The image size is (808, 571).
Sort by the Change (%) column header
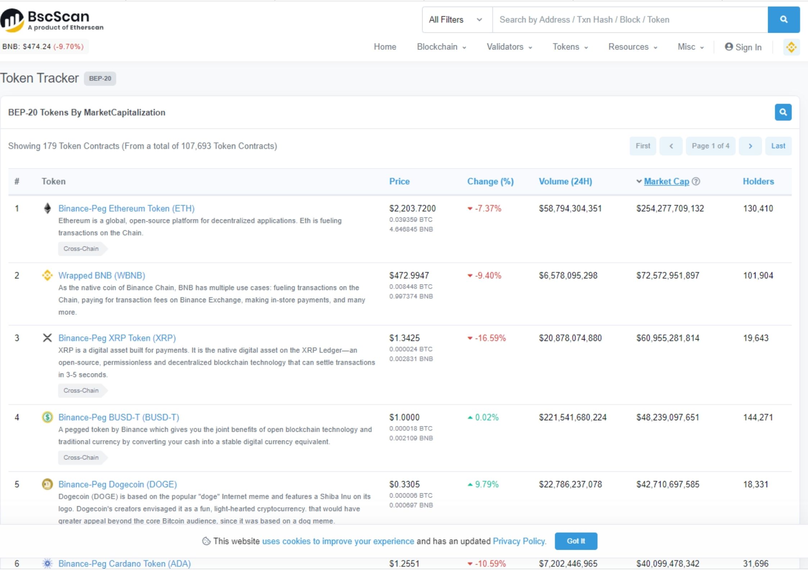pyautogui.click(x=490, y=181)
